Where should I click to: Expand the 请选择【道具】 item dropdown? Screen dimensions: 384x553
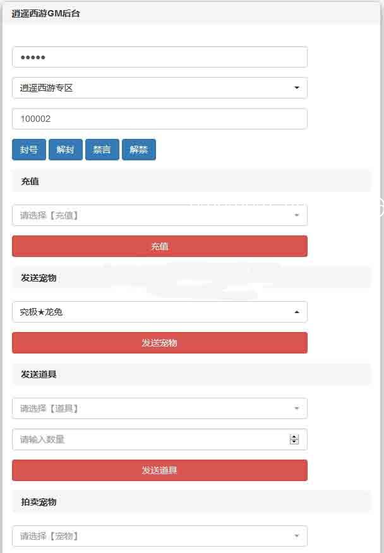(160, 408)
